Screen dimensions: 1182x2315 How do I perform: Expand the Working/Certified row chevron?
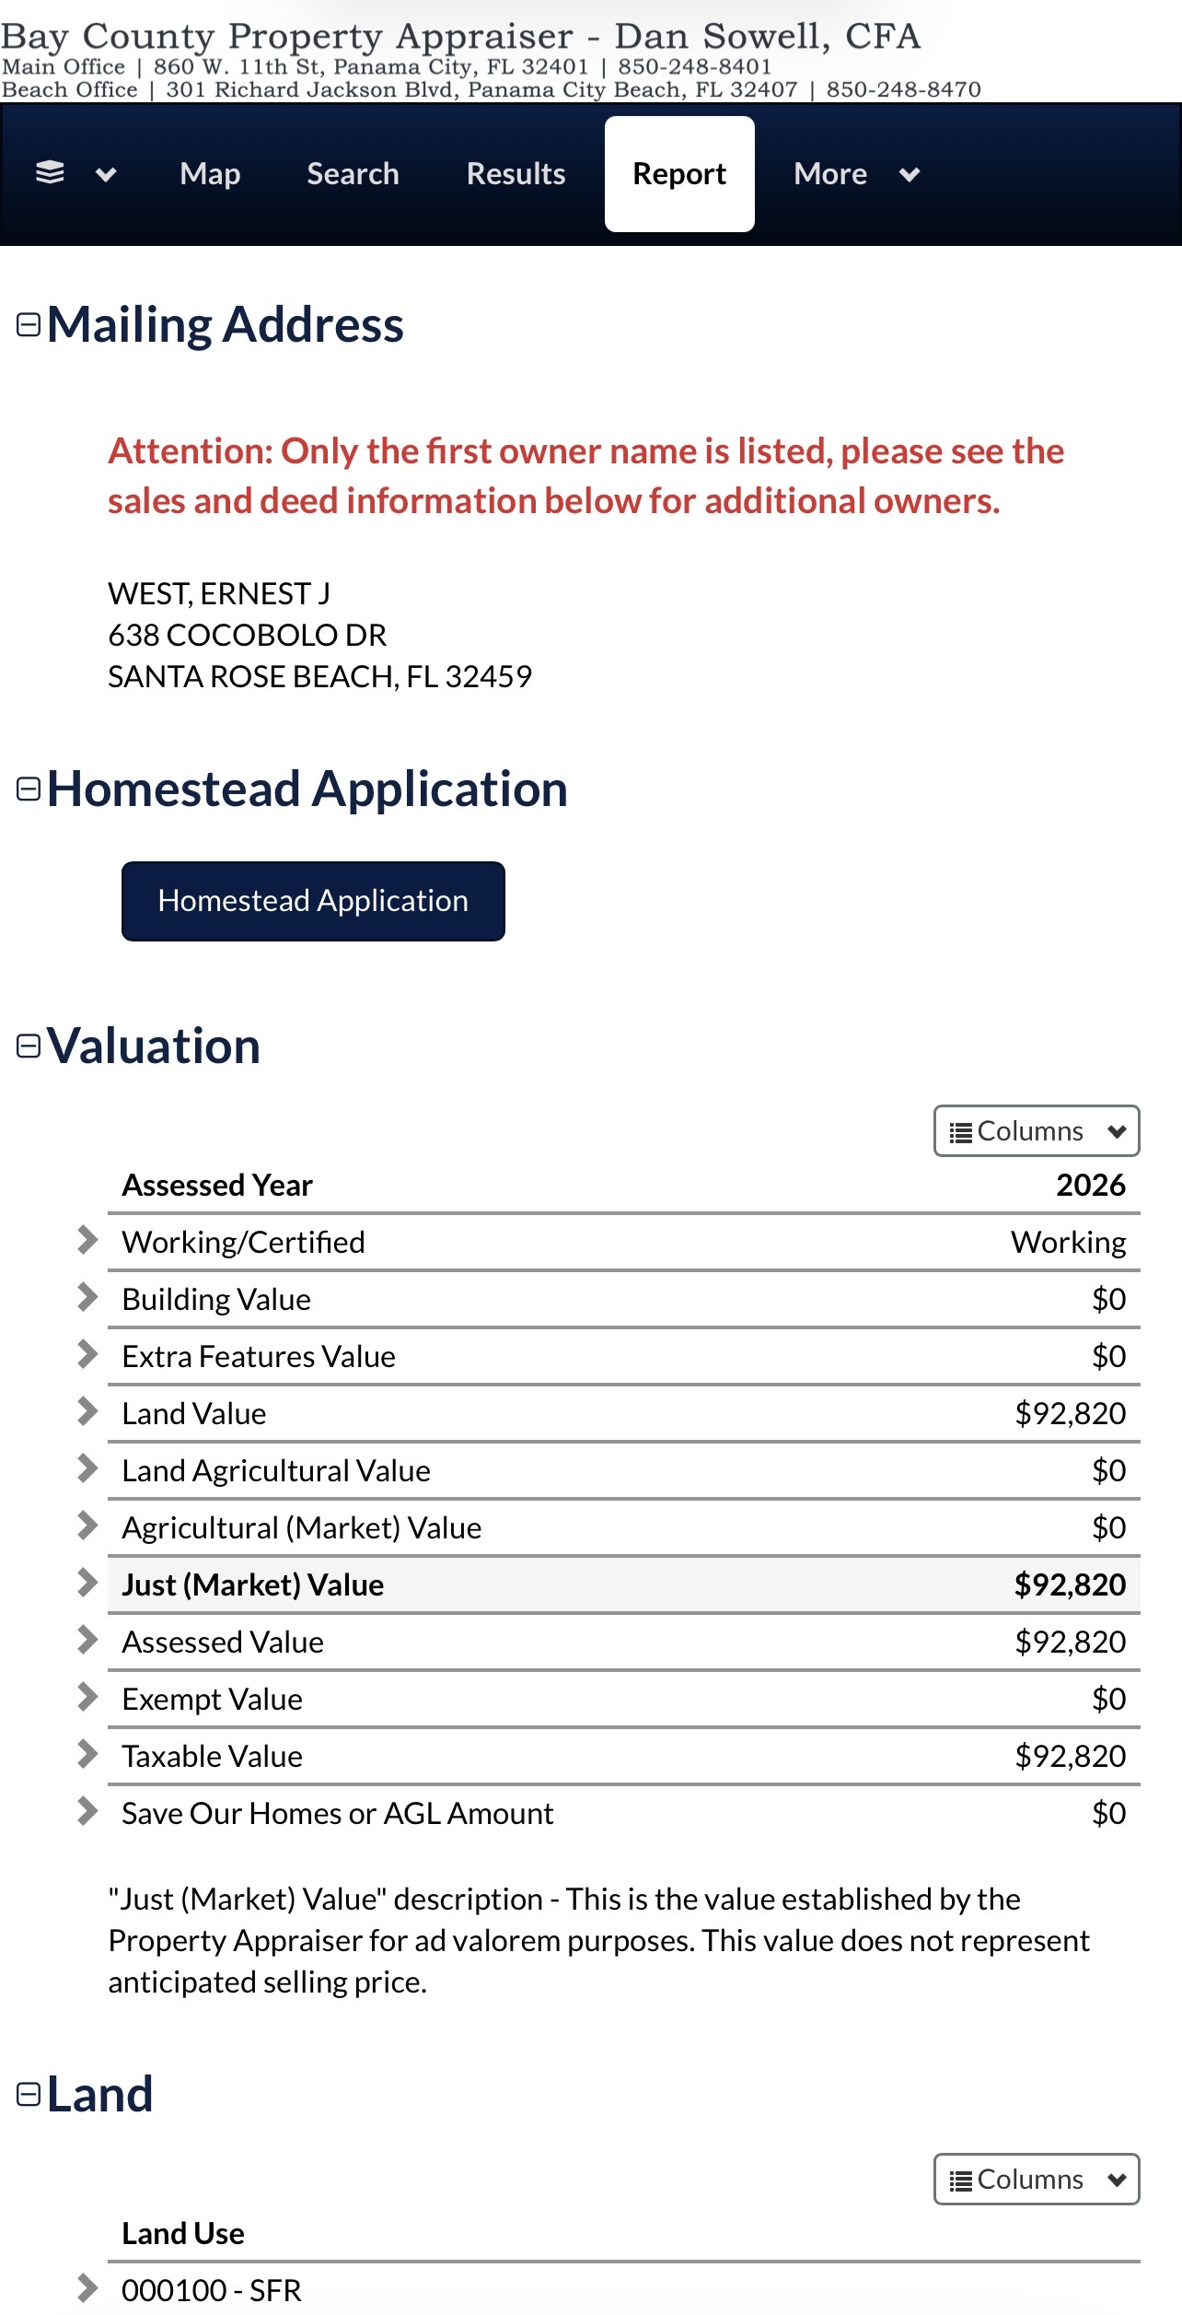(87, 1240)
